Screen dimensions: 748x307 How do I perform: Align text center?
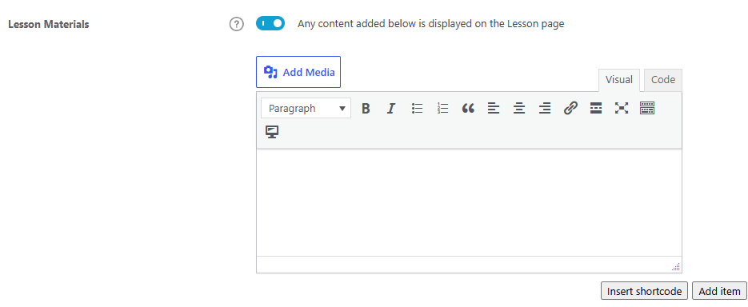click(x=519, y=108)
